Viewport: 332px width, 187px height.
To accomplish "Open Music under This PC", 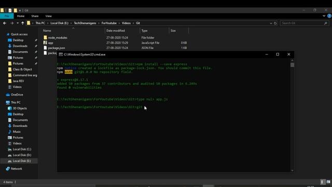I will (x=17, y=131).
